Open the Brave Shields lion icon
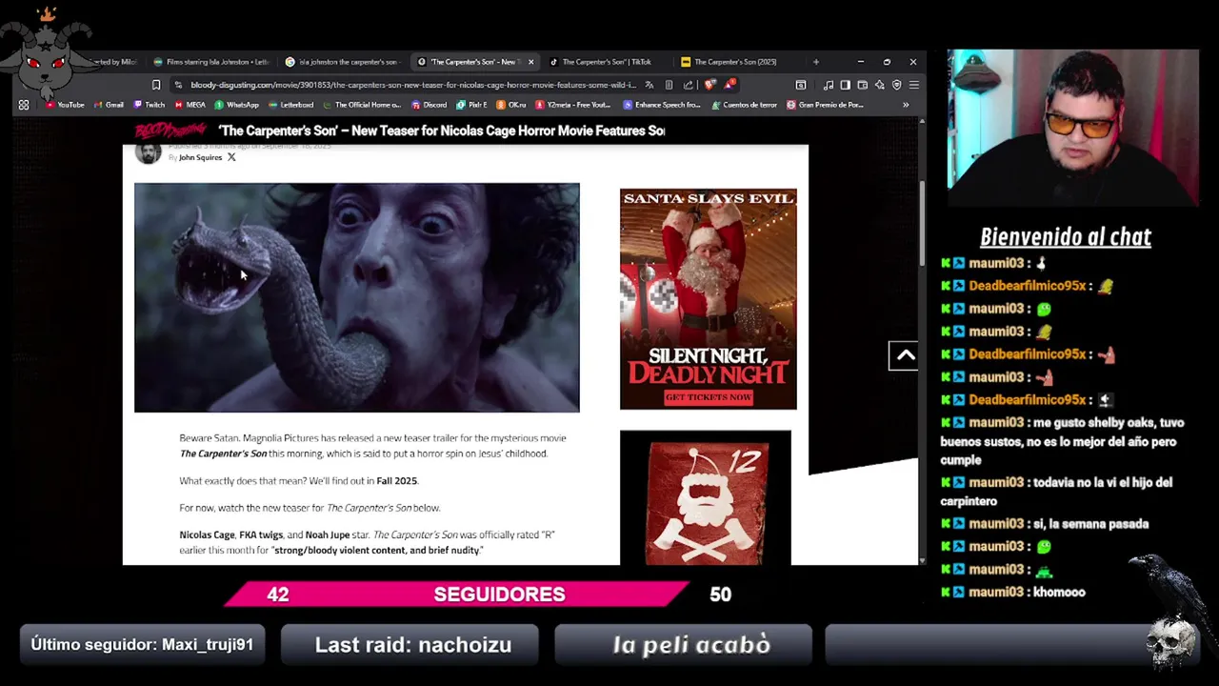 tap(709, 85)
